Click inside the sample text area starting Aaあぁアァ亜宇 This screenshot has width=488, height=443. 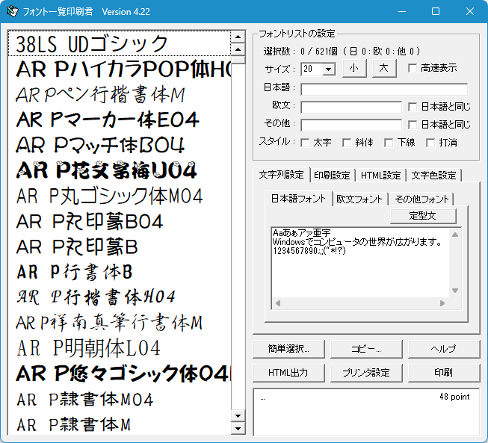[360, 263]
